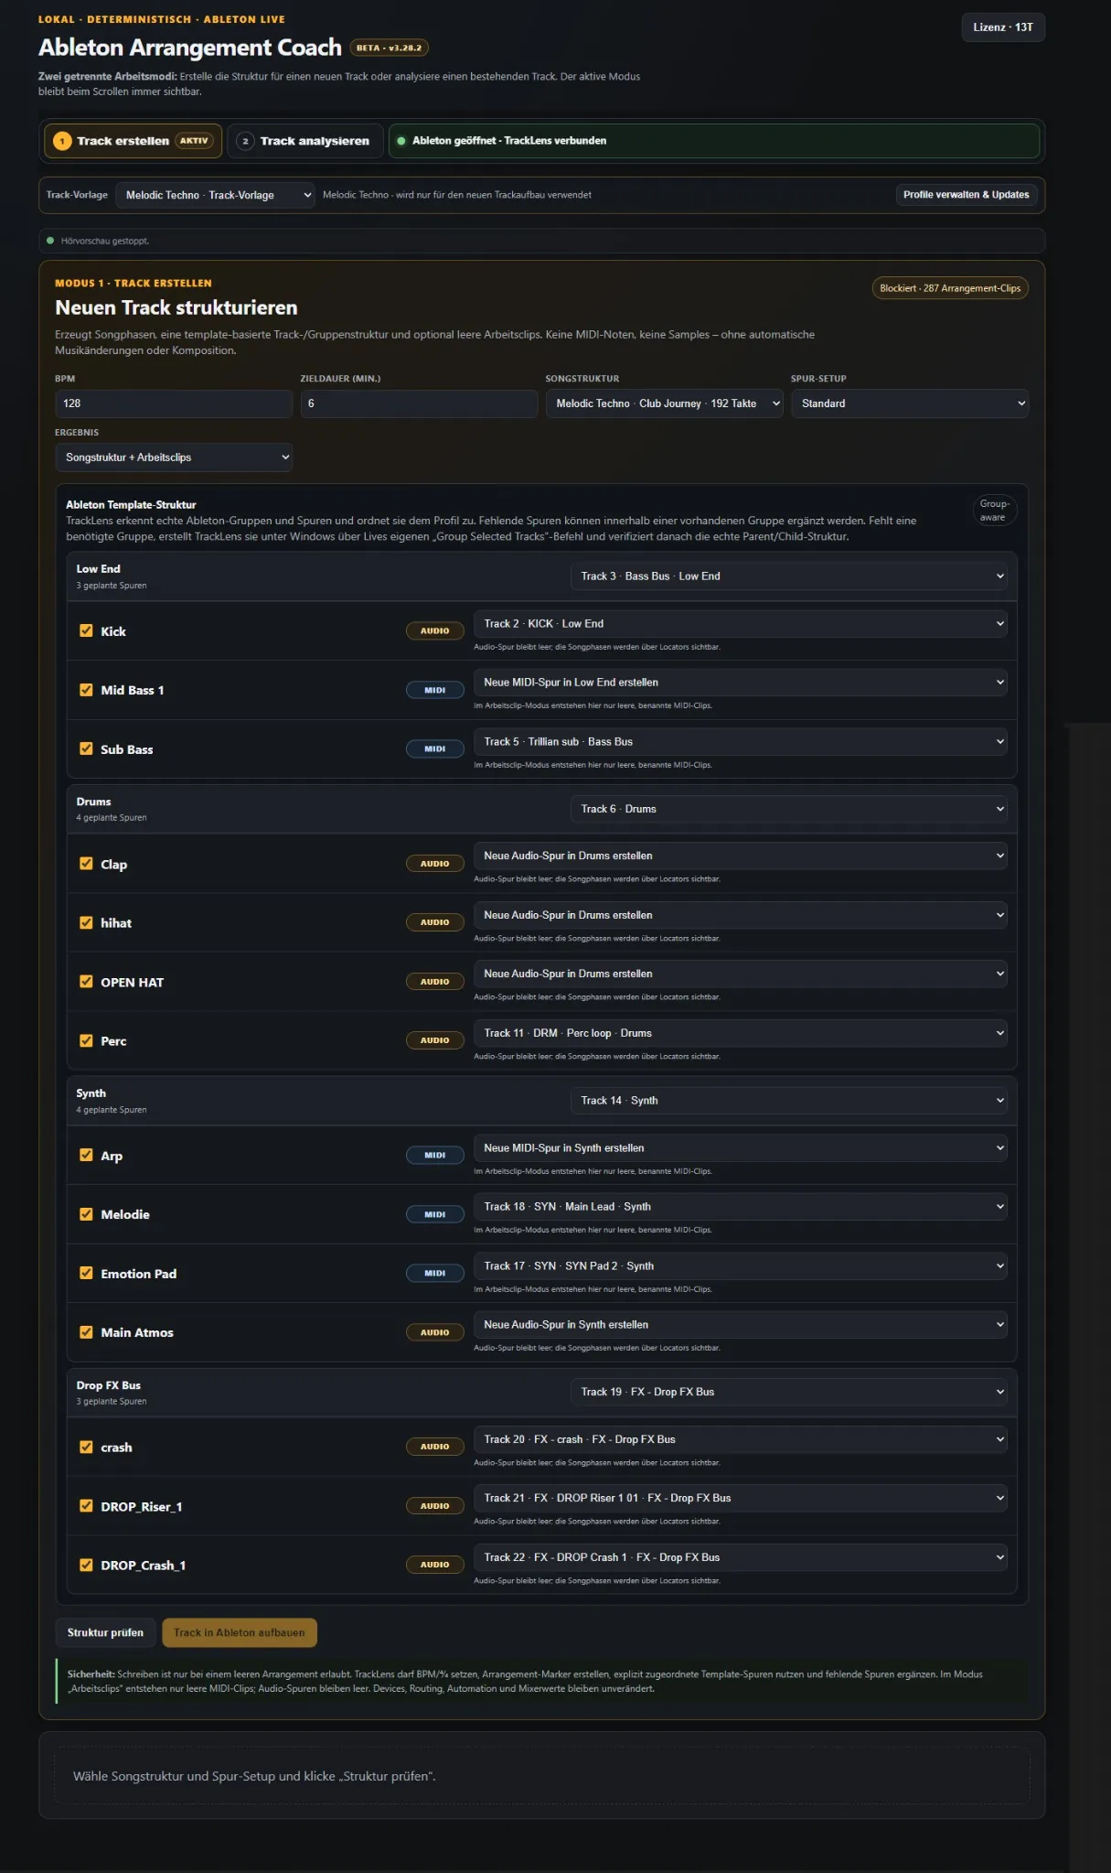Image resolution: width=1111 pixels, height=1873 pixels.
Task: Uncheck the OPEN HAT checkbox
Action: 86,981
